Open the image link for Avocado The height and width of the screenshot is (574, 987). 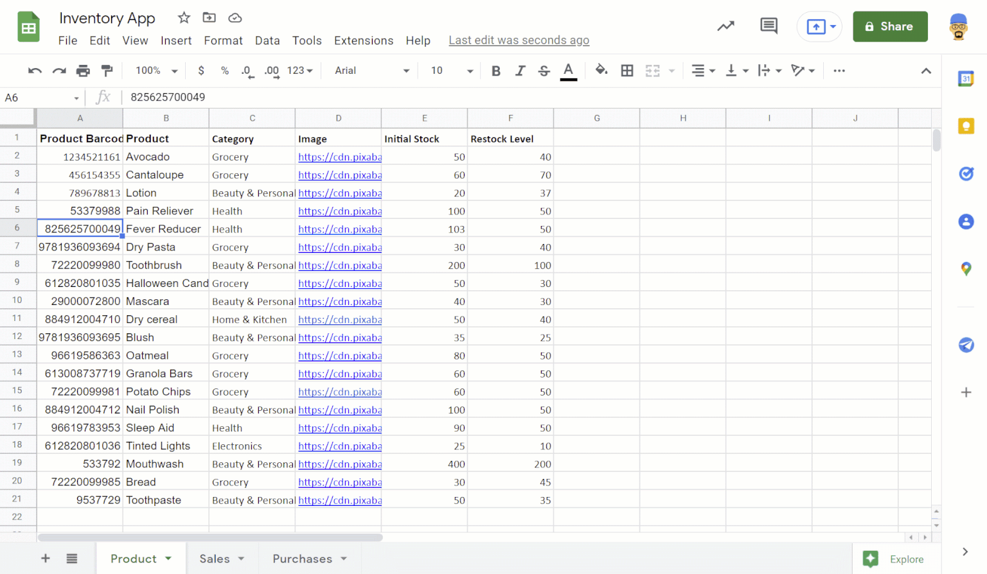[x=339, y=157]
